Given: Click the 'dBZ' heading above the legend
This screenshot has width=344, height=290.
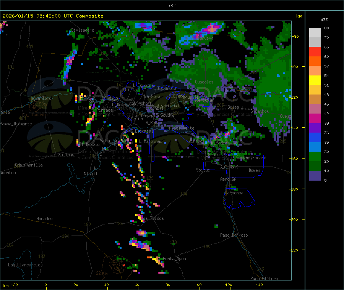Looking at the screenshot, I should (324, 20).
